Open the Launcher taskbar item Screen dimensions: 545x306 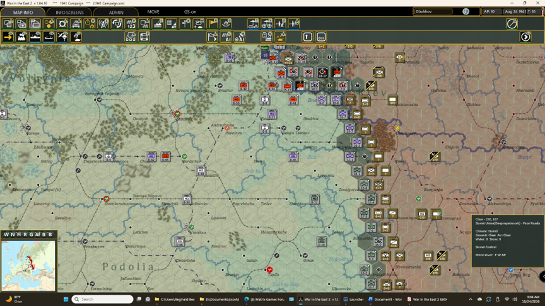[x=353, y=299]
